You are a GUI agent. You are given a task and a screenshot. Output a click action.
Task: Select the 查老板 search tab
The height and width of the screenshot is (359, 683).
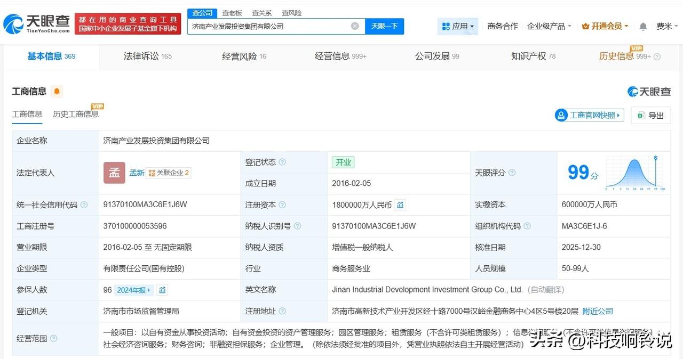click(232, 13)
